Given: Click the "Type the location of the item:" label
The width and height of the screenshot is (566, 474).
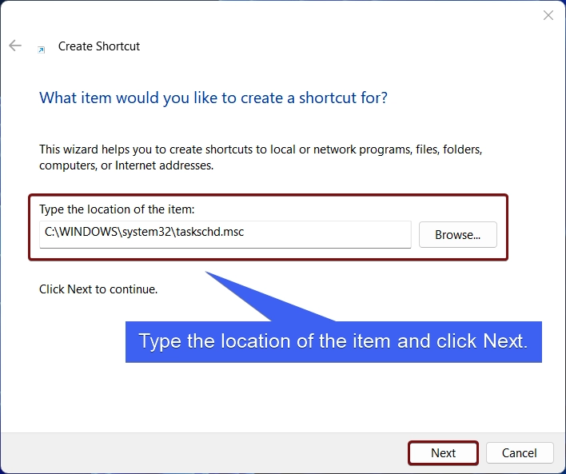Looking at the screenshot, I should click(117, 209).
